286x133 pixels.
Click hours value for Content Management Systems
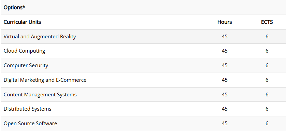(x=225, y=95)
